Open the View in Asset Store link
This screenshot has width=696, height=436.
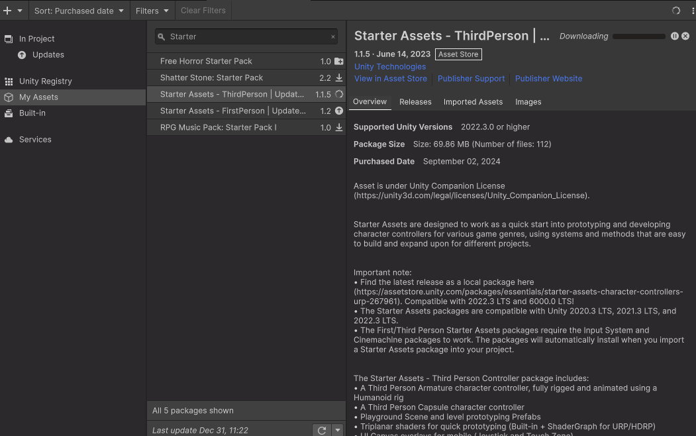click(x=391, y=78)
